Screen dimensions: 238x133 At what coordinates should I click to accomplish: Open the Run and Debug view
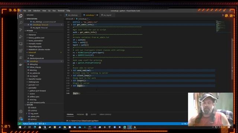click(21, 37)
